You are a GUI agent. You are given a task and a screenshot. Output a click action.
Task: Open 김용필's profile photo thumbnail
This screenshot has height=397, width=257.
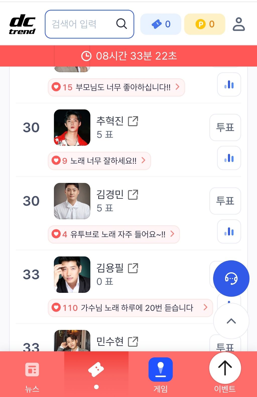72,275
